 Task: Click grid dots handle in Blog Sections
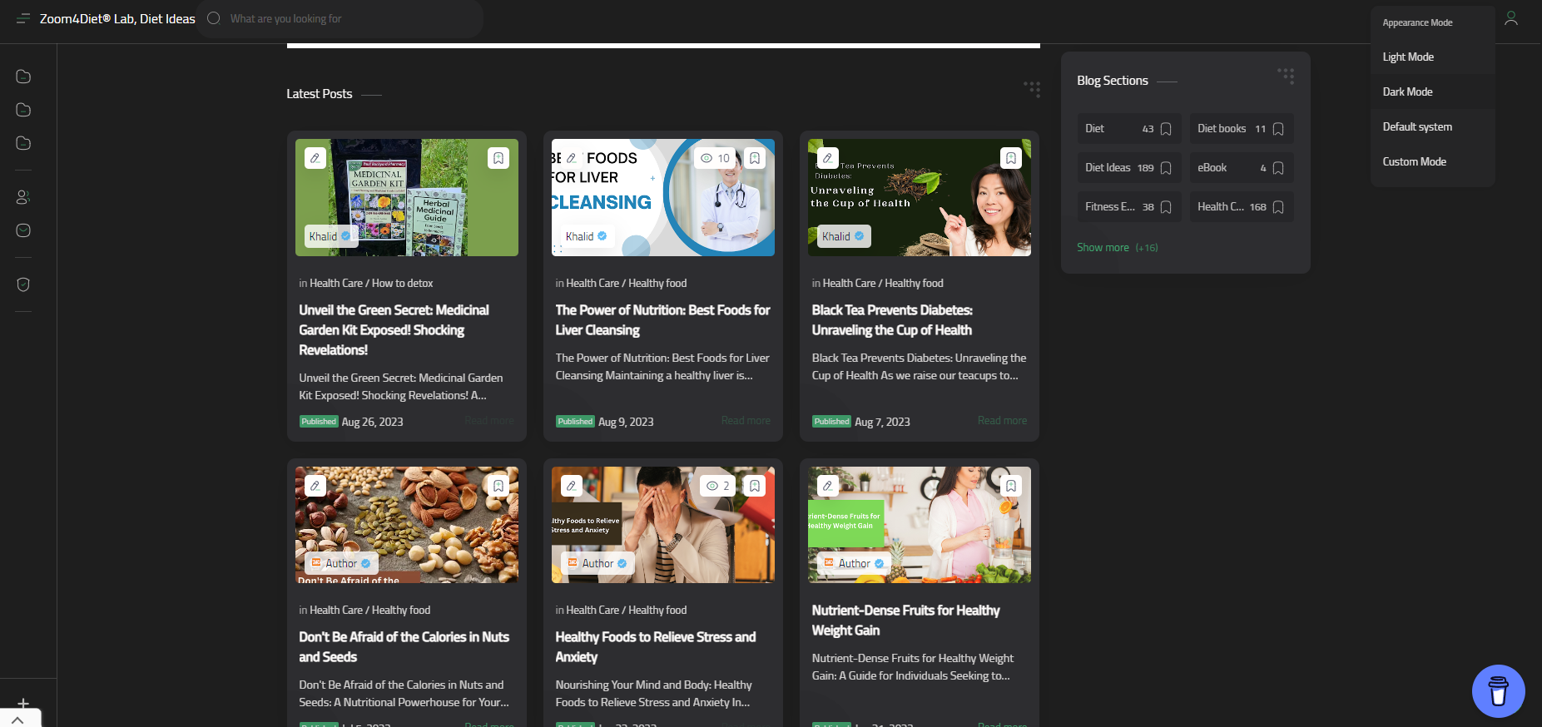1286,77
